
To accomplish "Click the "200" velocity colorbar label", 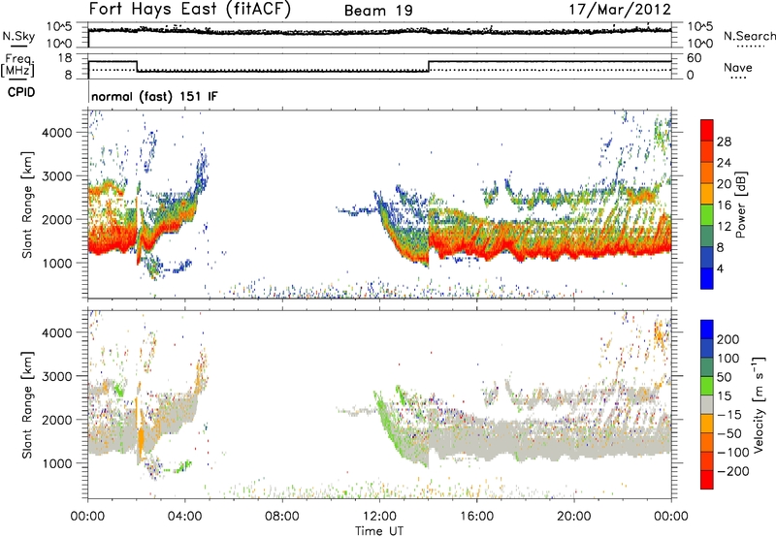I will 728,339.
